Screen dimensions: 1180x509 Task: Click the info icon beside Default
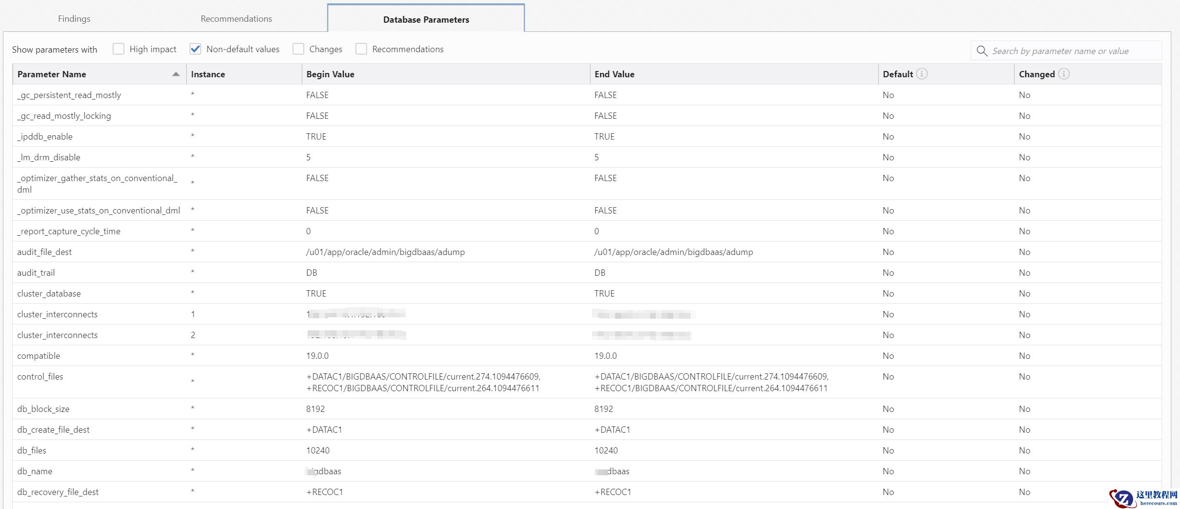click(922, 74)
